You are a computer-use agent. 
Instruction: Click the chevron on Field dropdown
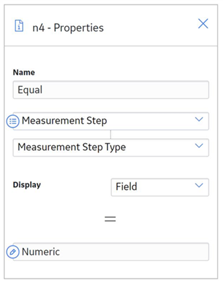pos(199,185)
